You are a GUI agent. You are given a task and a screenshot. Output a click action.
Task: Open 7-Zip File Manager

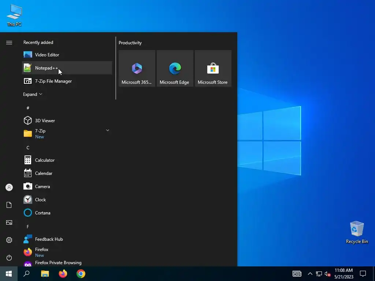[67, 81]
